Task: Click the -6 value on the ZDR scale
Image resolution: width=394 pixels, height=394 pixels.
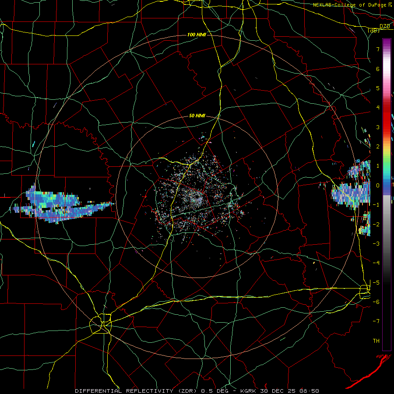Action: pos(376,302)
